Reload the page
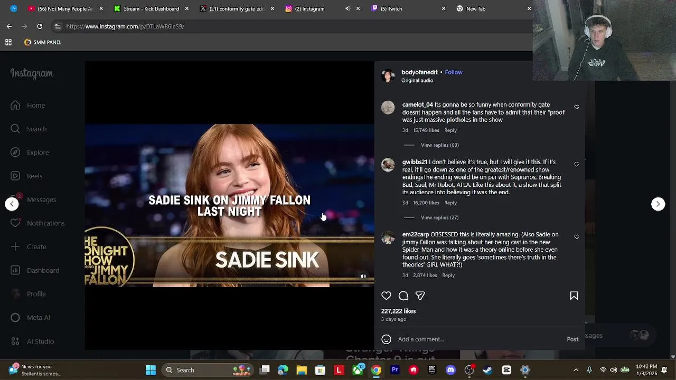The height and width of the screenshot is (380, 676). click(40, 26)
